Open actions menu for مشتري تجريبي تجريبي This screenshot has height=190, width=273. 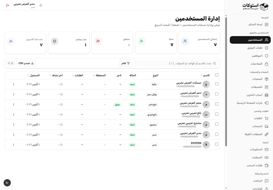14,125
